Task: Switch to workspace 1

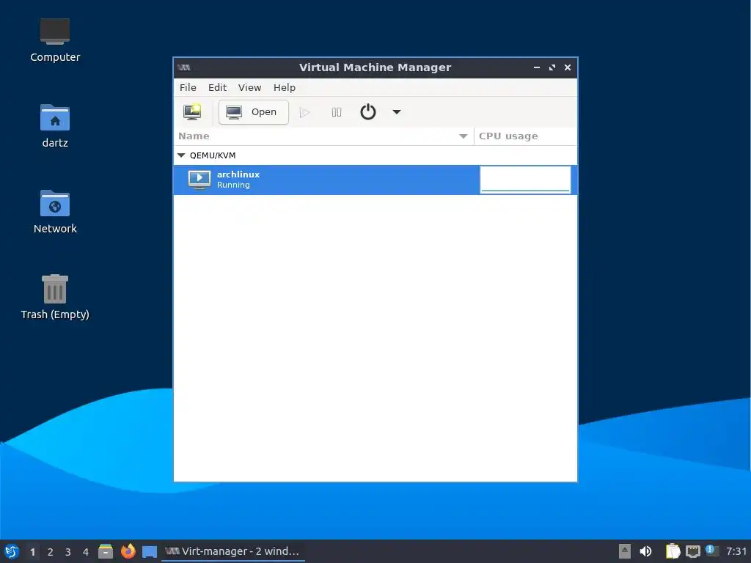Action: 32,552
